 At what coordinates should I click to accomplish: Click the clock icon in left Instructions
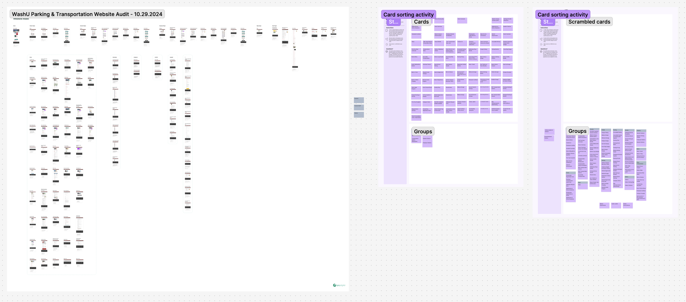387,44
